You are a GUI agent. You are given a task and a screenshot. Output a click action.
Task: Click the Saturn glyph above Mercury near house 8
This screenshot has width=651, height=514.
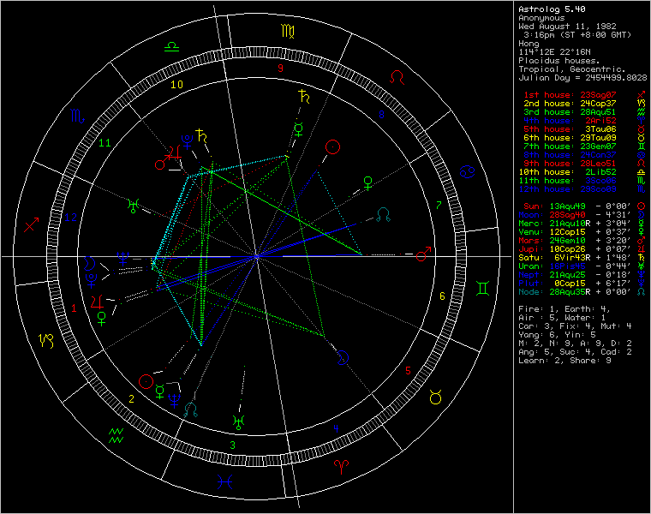click(x=305, y=96)
